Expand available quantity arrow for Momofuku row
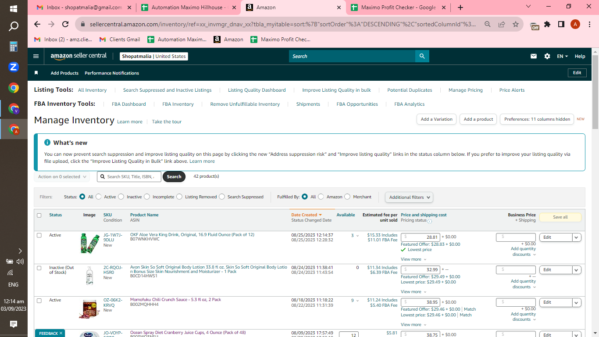The width and height of the screenshot is (599, 337). [x=357, y=301]
